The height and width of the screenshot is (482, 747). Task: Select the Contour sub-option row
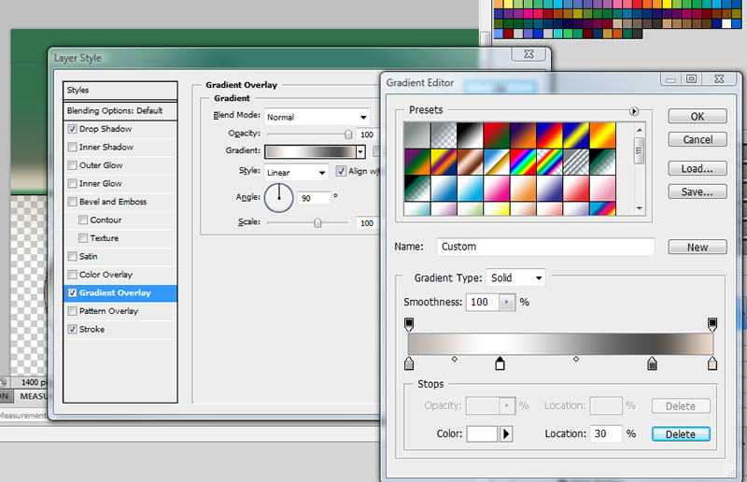(120, 220)
